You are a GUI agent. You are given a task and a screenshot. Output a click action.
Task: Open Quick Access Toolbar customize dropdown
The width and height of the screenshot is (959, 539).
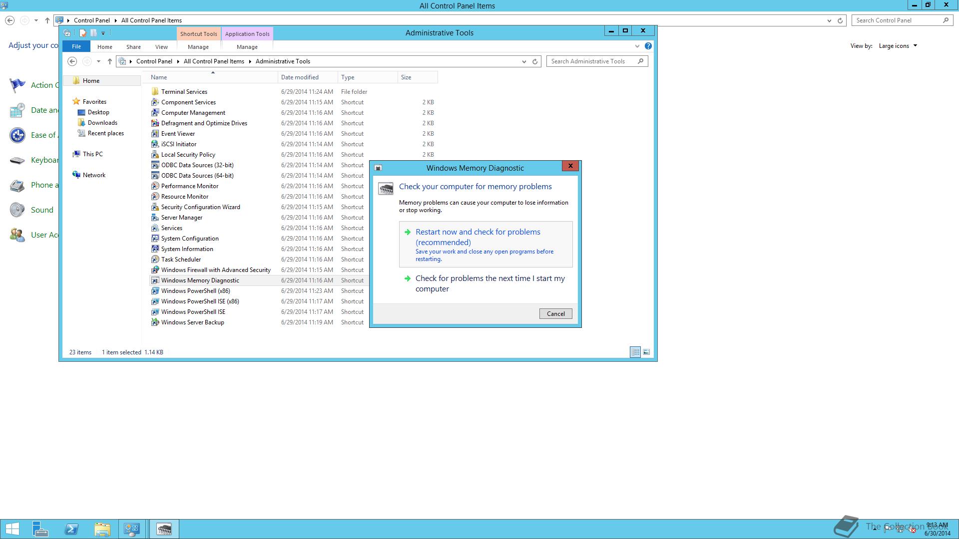click(103, 33)
